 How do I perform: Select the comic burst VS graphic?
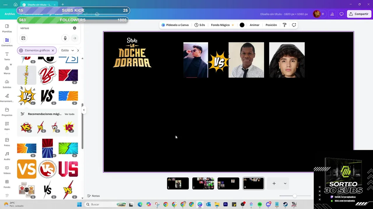tap(27, 96)
